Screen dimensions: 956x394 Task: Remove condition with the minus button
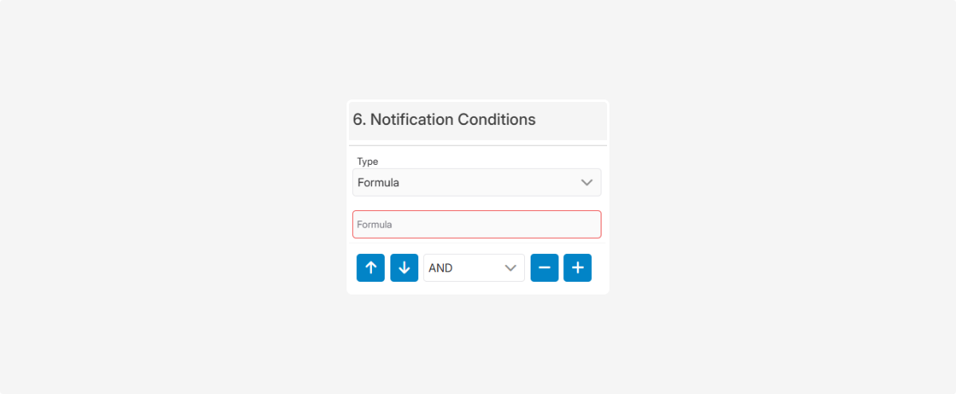pyautogui.click(x=544, y=268)
